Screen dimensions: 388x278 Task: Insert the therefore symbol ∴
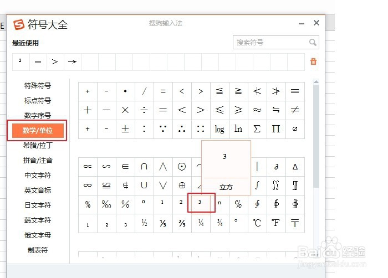182,129
